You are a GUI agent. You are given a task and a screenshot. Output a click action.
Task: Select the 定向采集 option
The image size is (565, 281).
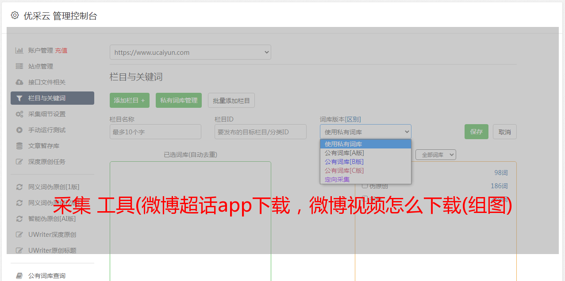[x=337, y=179]
